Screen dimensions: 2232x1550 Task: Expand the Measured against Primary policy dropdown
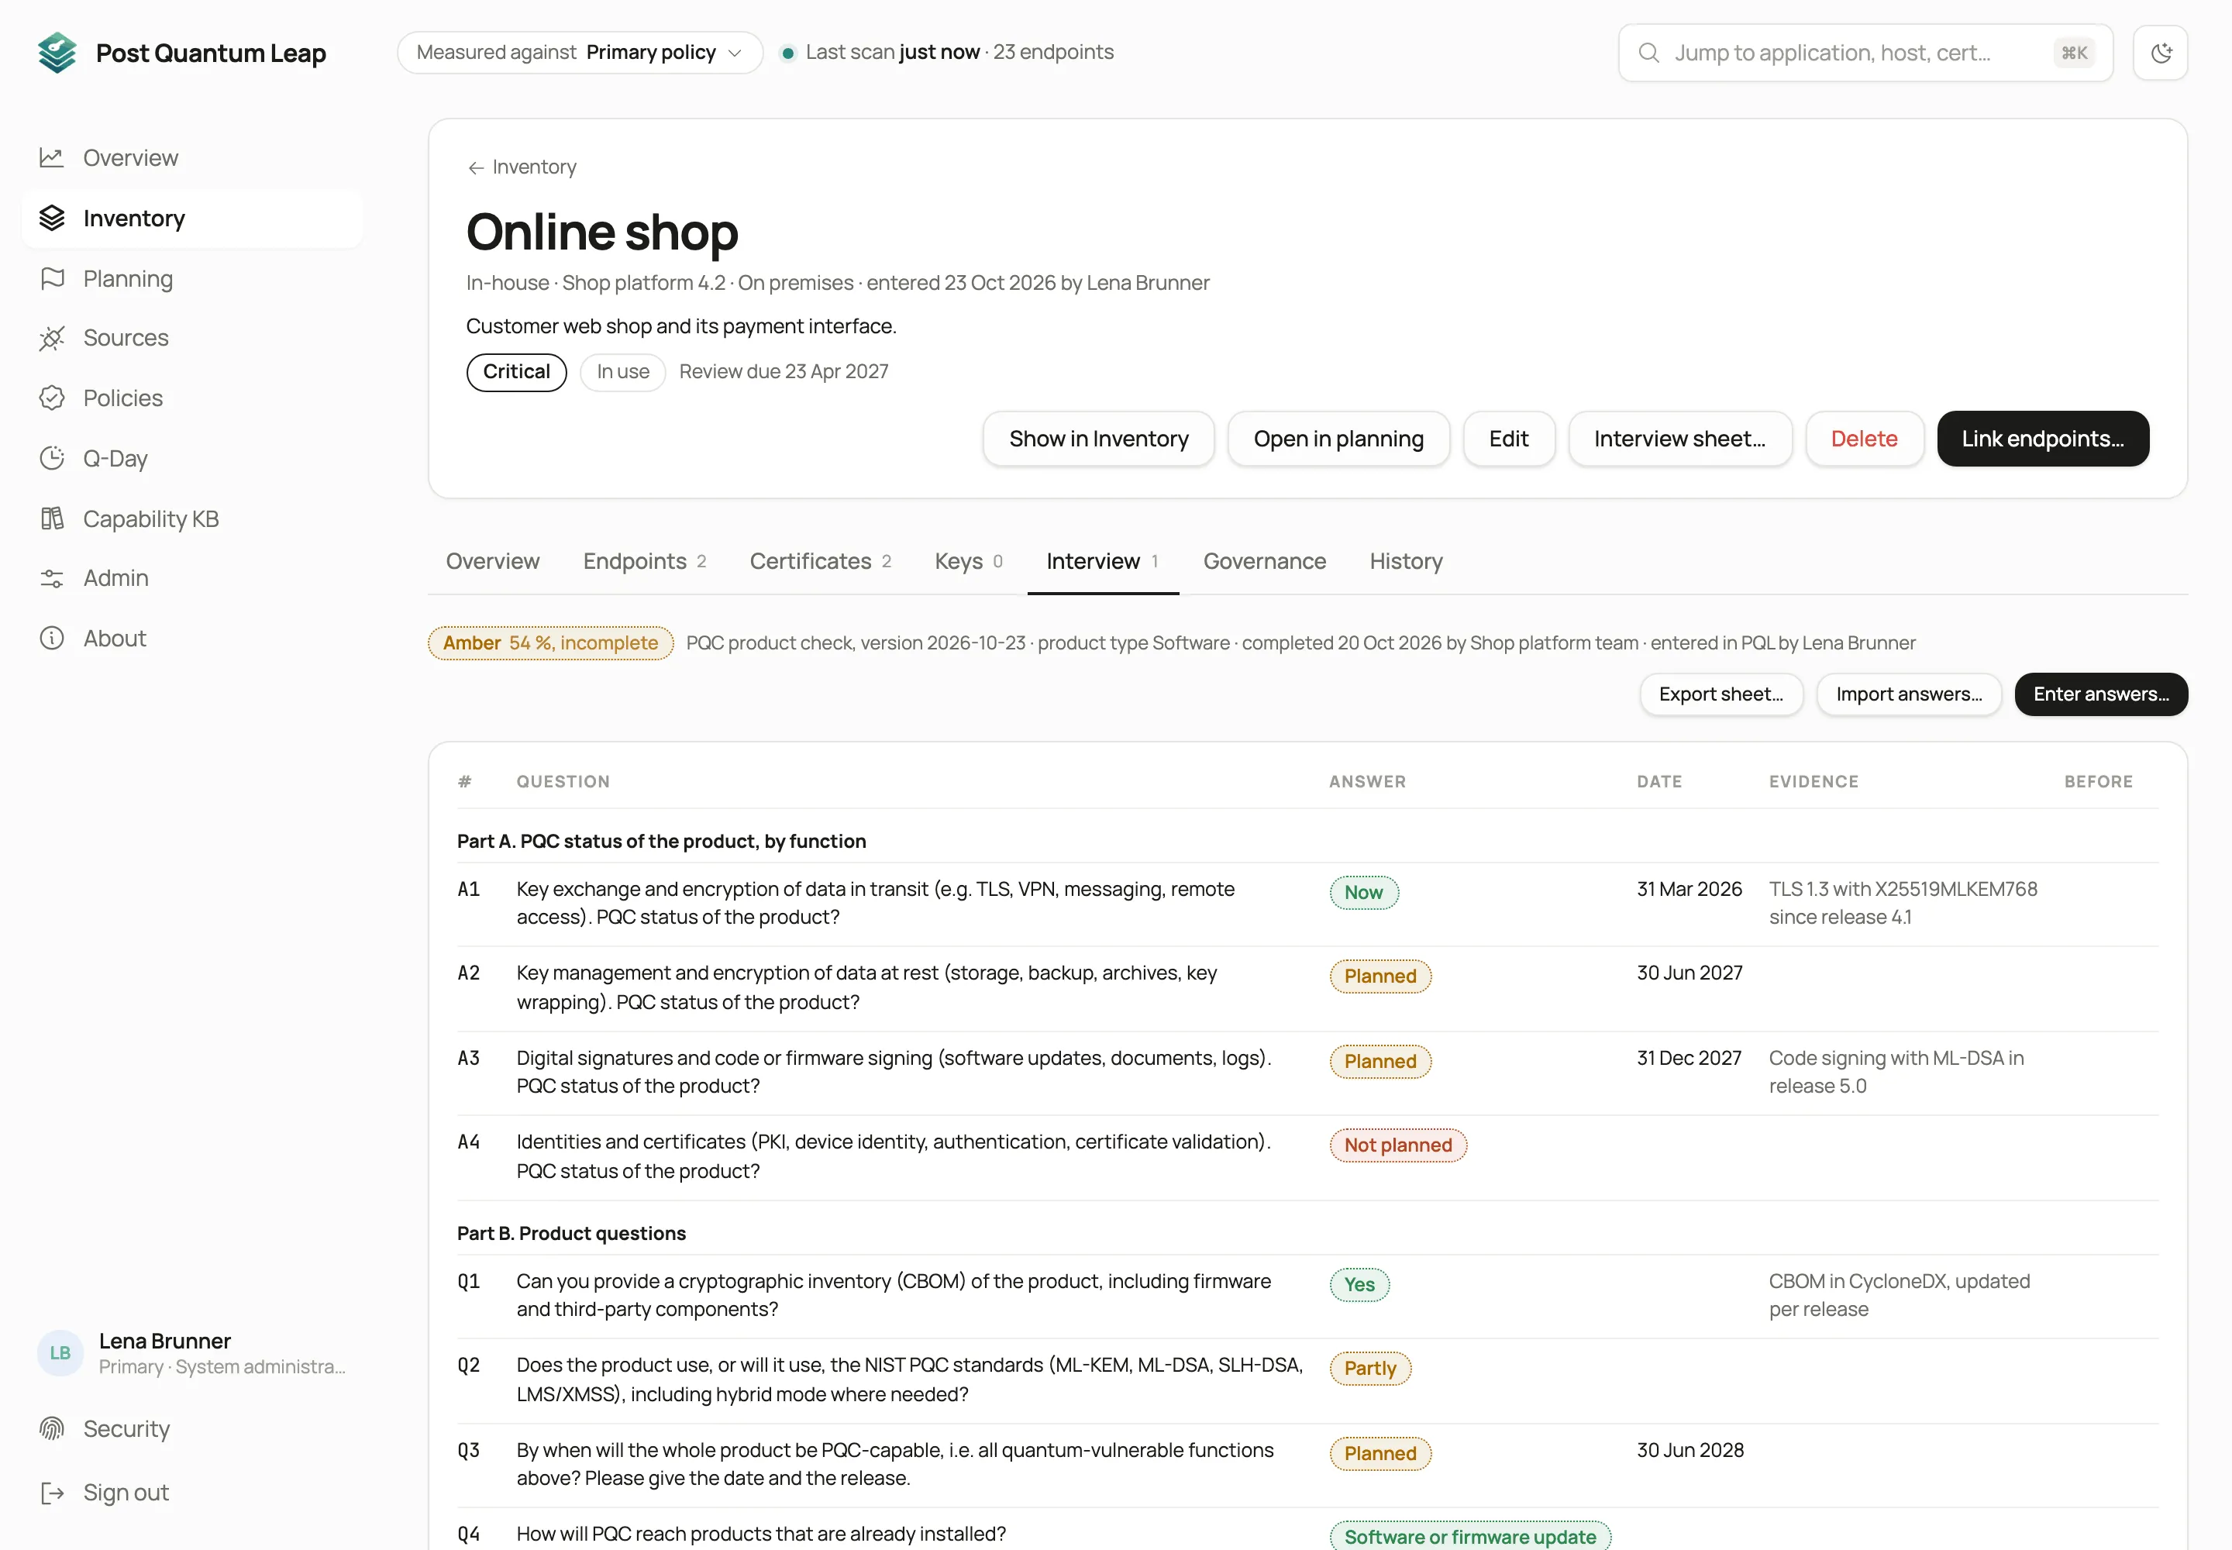point(580,53)
